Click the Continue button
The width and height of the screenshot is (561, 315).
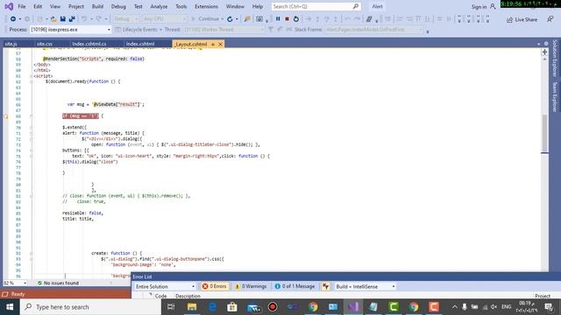[x=207, y=19]
